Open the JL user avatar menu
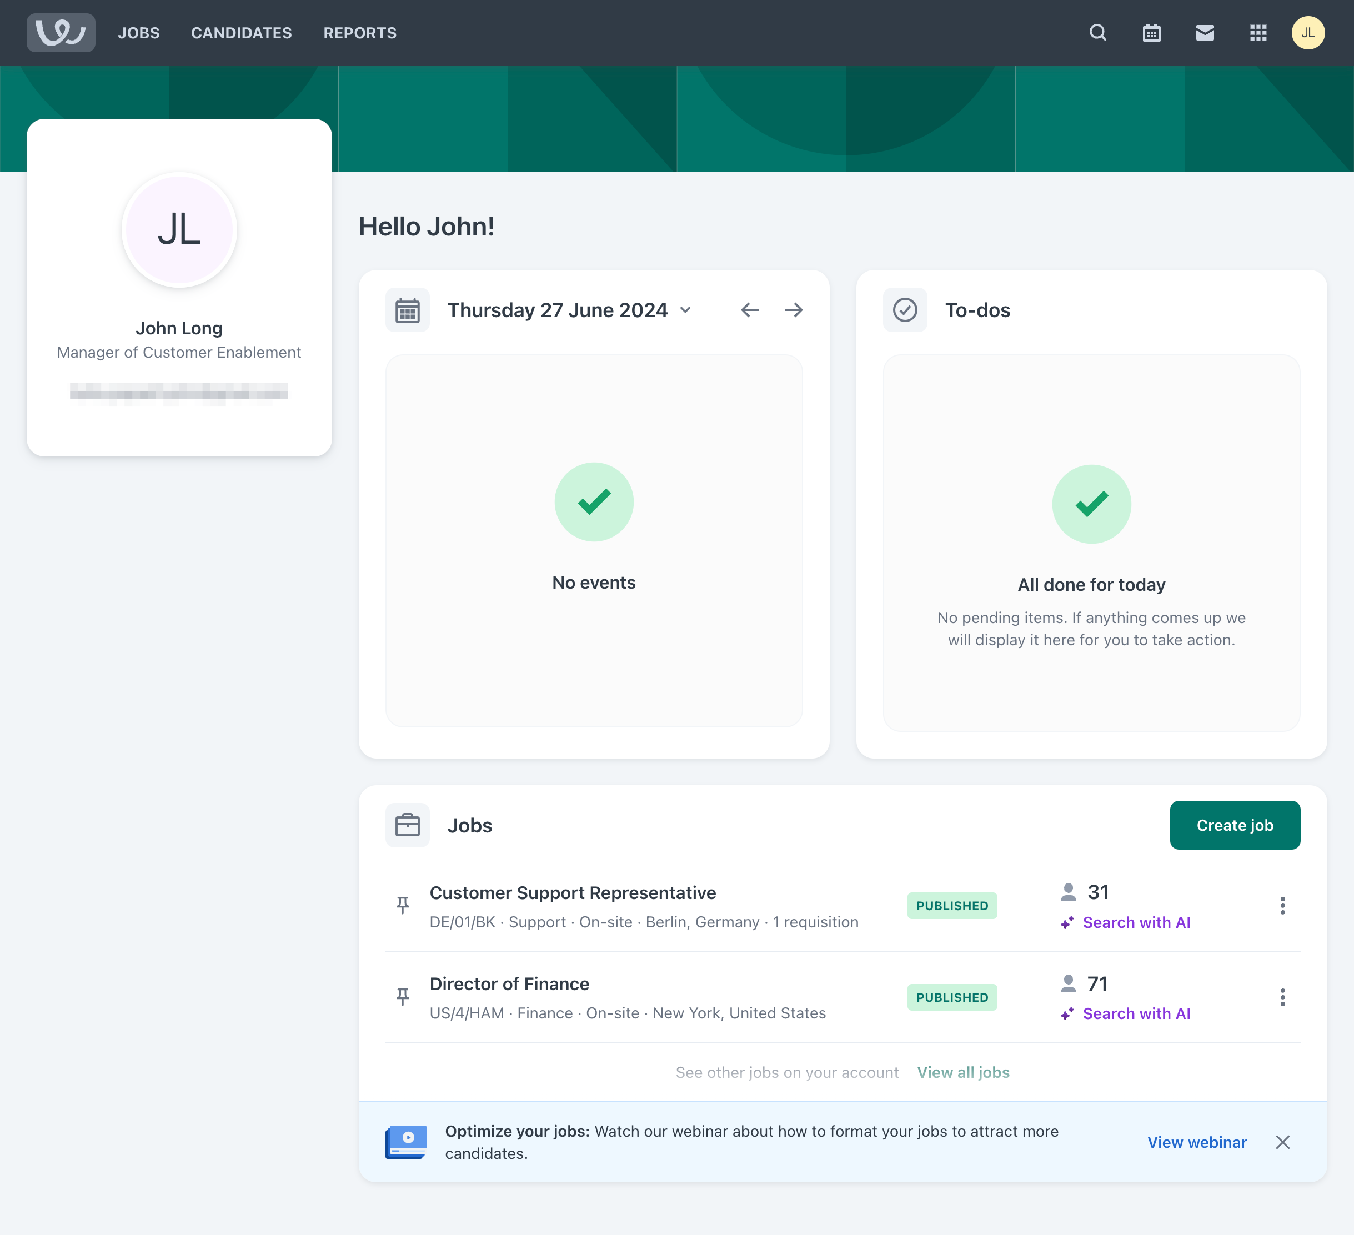 point(1307,33)
